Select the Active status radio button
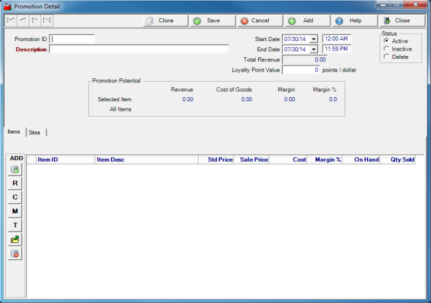431x303 pixels. point(386,40)
